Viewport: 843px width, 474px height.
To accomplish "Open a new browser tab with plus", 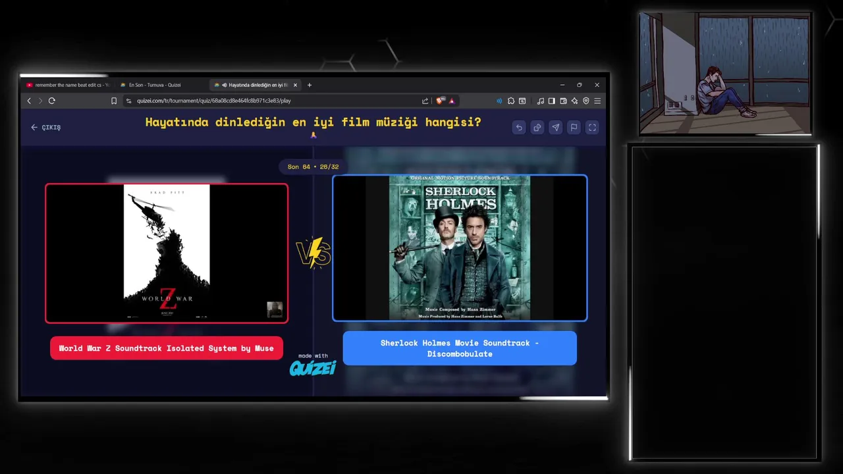I will [x=310, y=85].
